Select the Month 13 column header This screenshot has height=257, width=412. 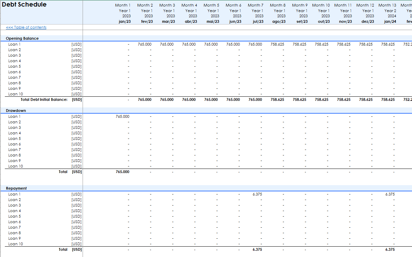(x=387, y=5)
